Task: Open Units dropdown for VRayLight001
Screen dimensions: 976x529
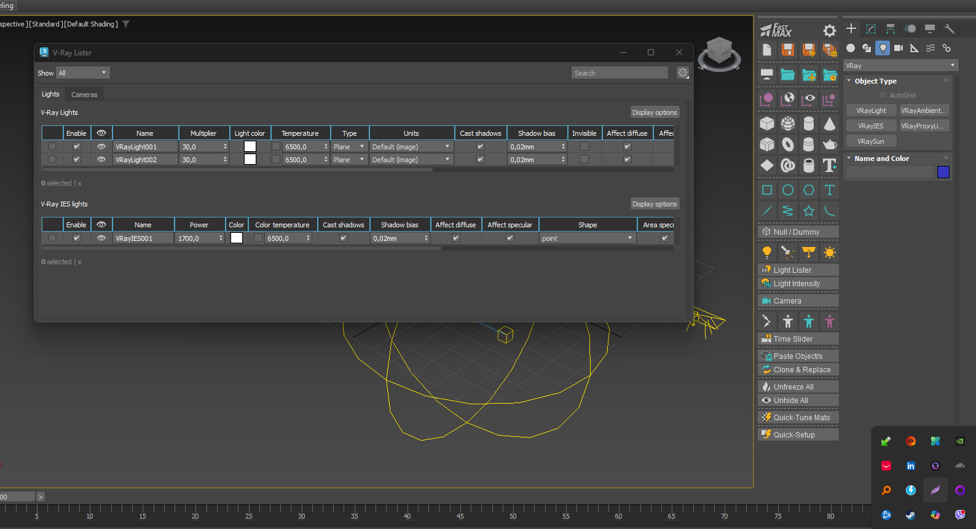Action: [411, 147]
